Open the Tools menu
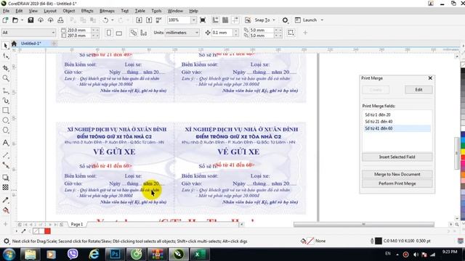The image size is (465, 261). [x=156, y=11]
